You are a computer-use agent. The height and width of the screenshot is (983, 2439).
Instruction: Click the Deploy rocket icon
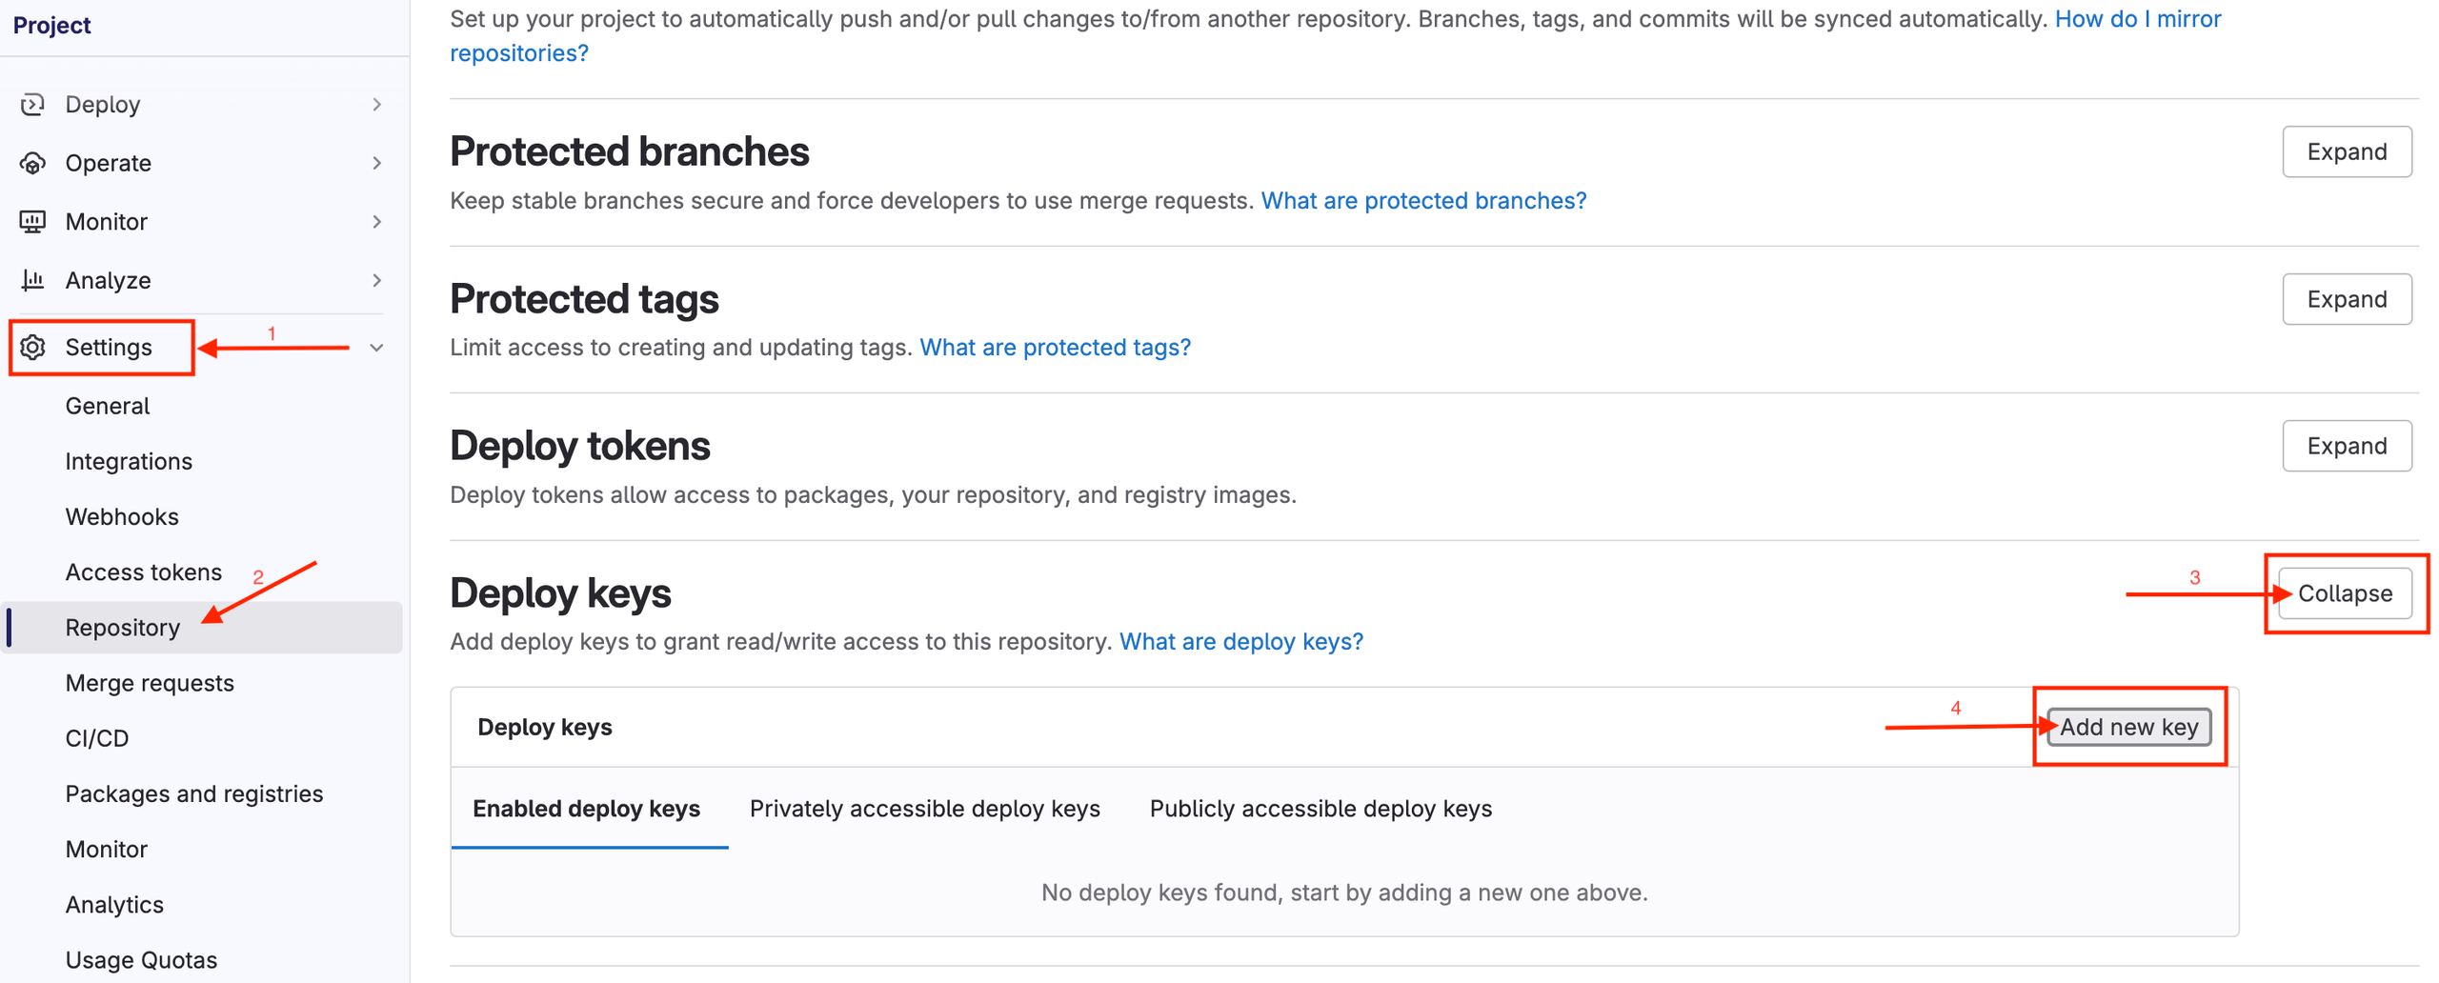point(32,104)
